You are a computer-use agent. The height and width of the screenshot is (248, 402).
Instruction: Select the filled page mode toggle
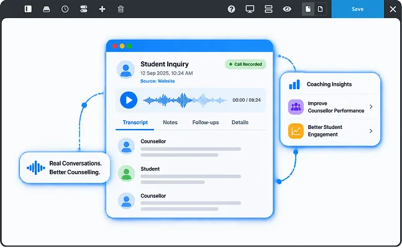(308, 9)
